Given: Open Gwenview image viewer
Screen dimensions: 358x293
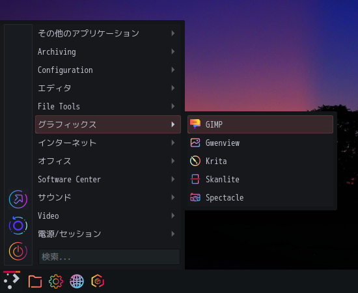Looking at the screenshot, I should (260, 143).
